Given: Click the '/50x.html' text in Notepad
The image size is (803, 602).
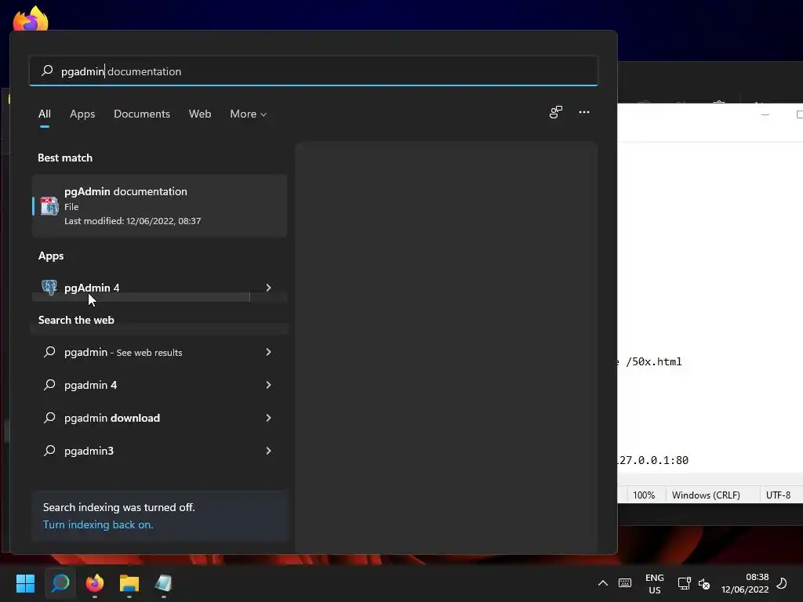Looking at the screenshot, I should (653, 361).
